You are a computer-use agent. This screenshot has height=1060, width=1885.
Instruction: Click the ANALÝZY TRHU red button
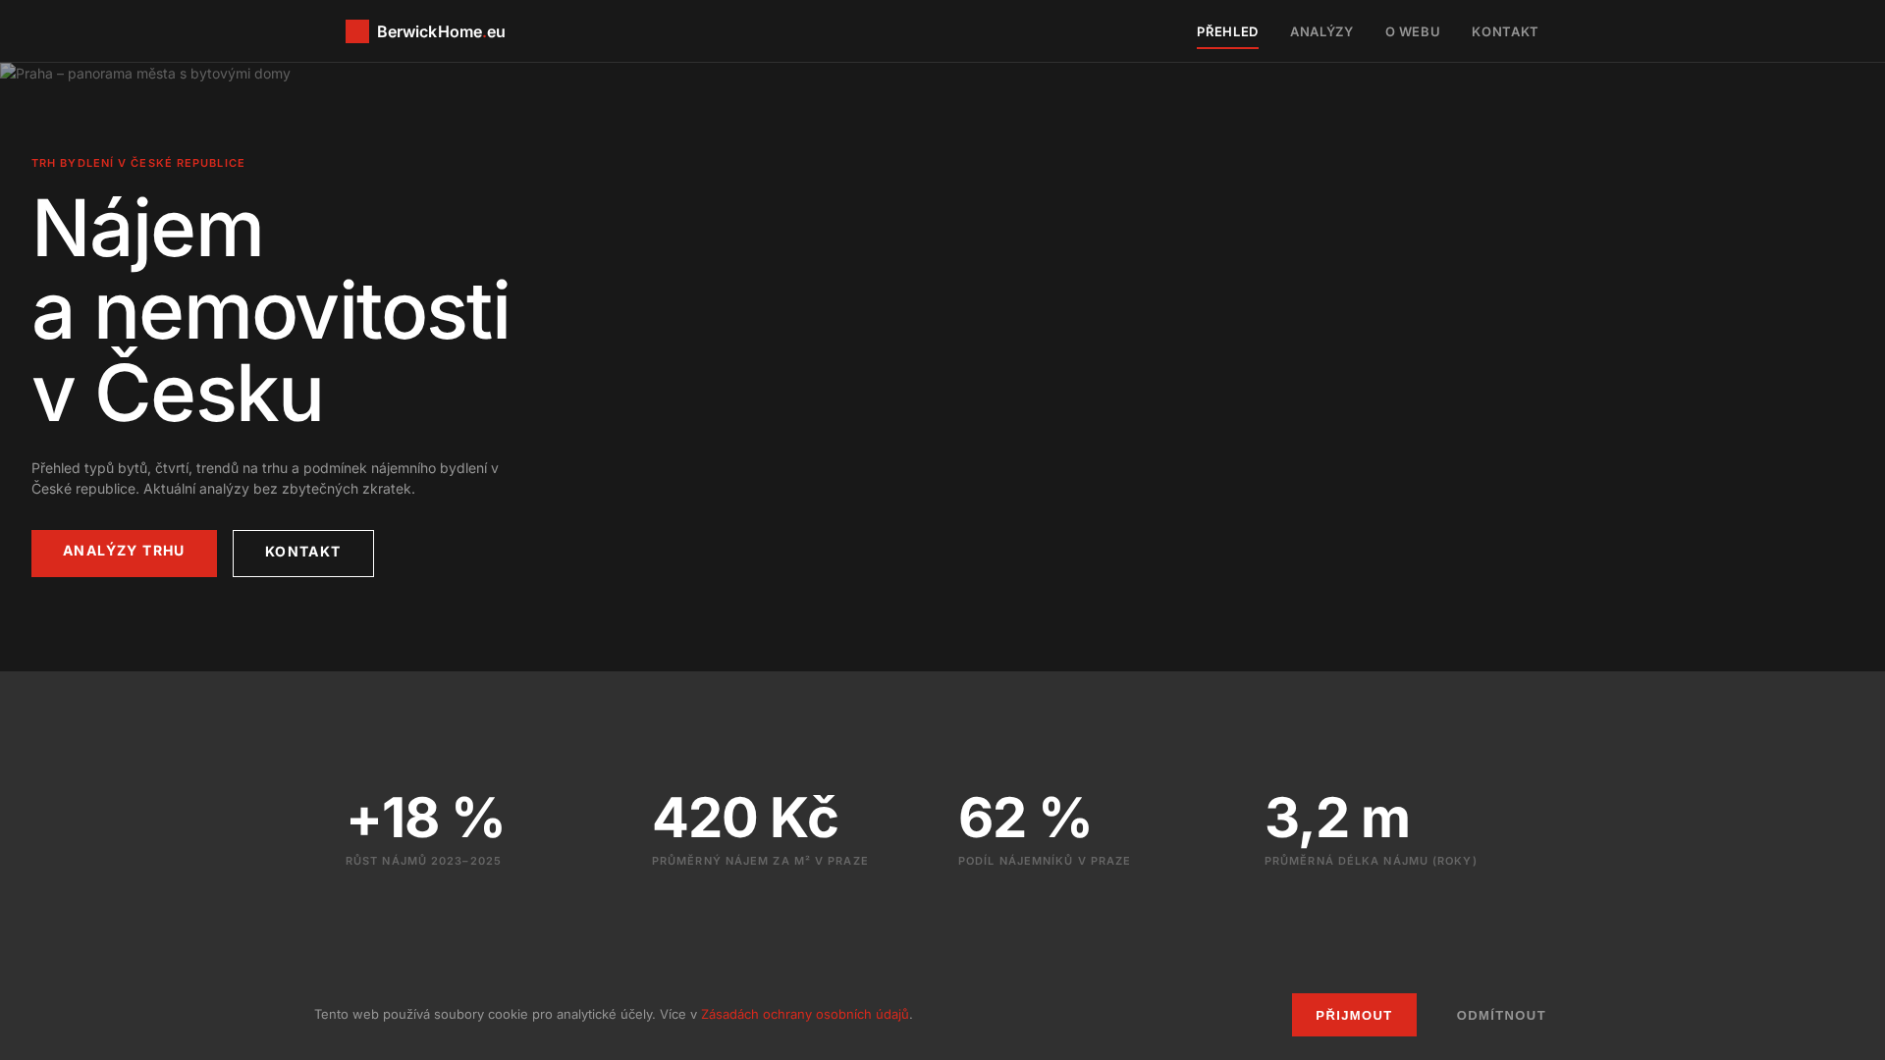pyautogui.click(x=124, y=553)
